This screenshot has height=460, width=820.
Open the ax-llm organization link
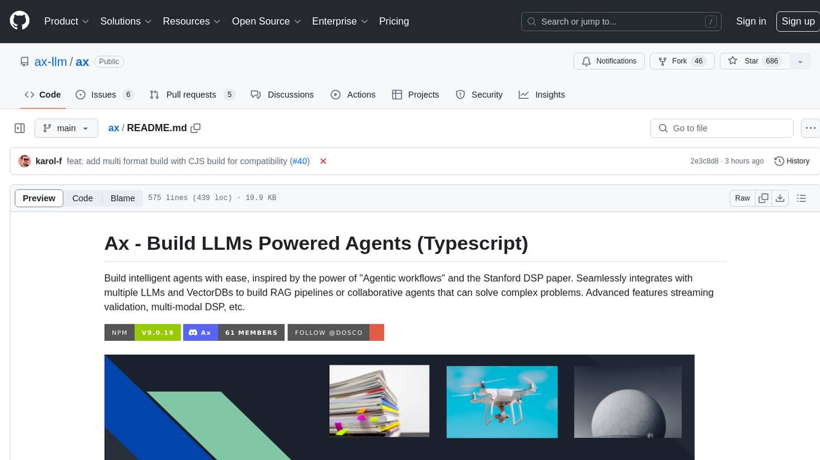point(51,61)
